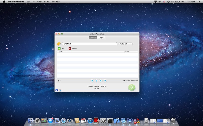The width and height of the screenshot is (203, 126).
Task: Open the blue info icon
Action: click(x=57, y=90)
